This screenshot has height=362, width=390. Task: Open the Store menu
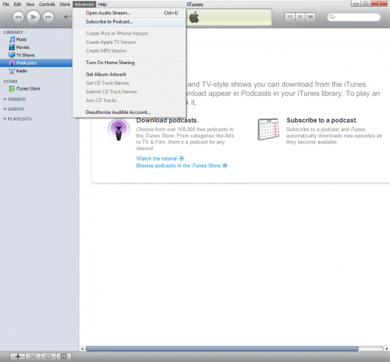pos(65,5)
